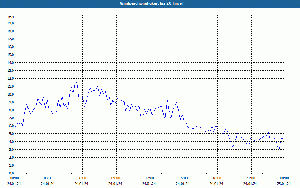Click the '5,0' y-axis label

pos(11,134)
